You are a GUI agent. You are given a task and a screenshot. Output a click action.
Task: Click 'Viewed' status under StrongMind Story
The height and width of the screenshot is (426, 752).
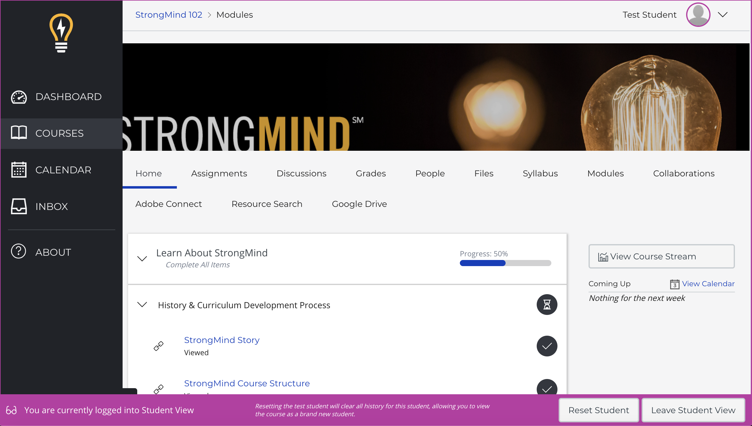pyautogui.click(x=196, y=352)
